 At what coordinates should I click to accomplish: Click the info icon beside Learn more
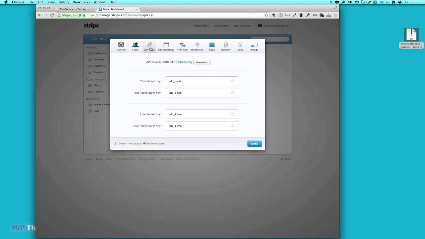[x=115, y=143]
